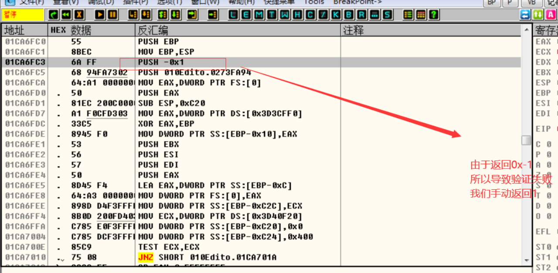Click the Step over icon
Screen dimensions: 558x273
pos(146,15)
